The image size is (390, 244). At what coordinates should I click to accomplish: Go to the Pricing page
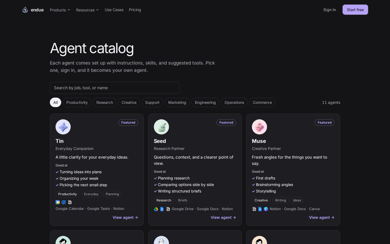click(x=135, y=10)
